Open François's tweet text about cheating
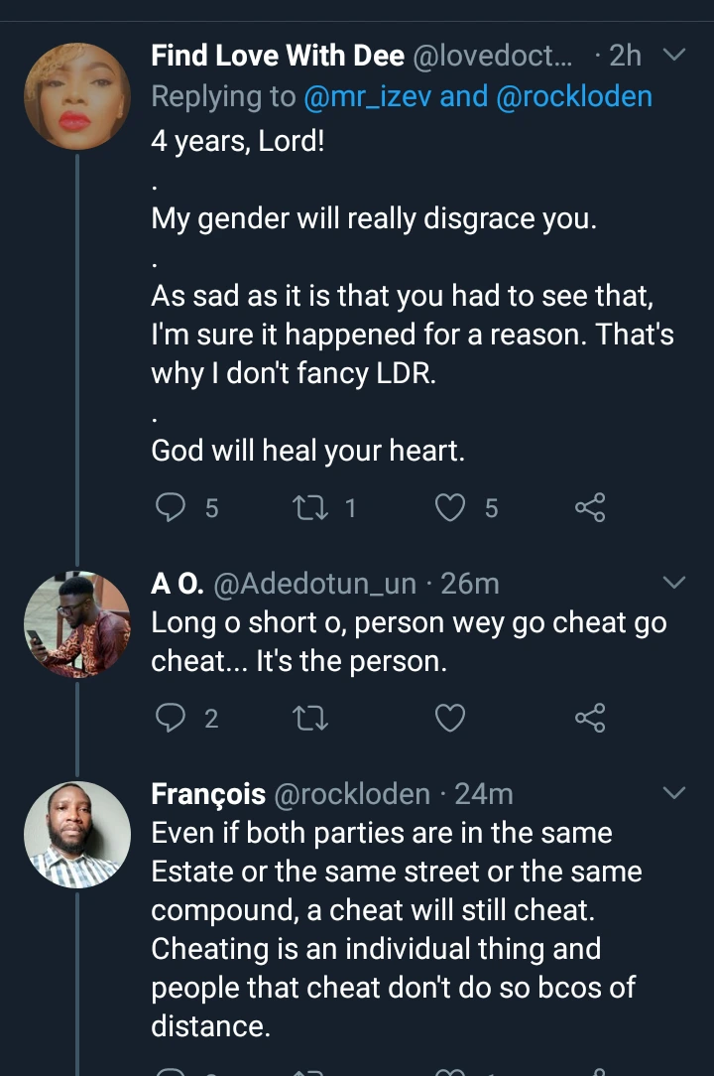 (395, 929)
